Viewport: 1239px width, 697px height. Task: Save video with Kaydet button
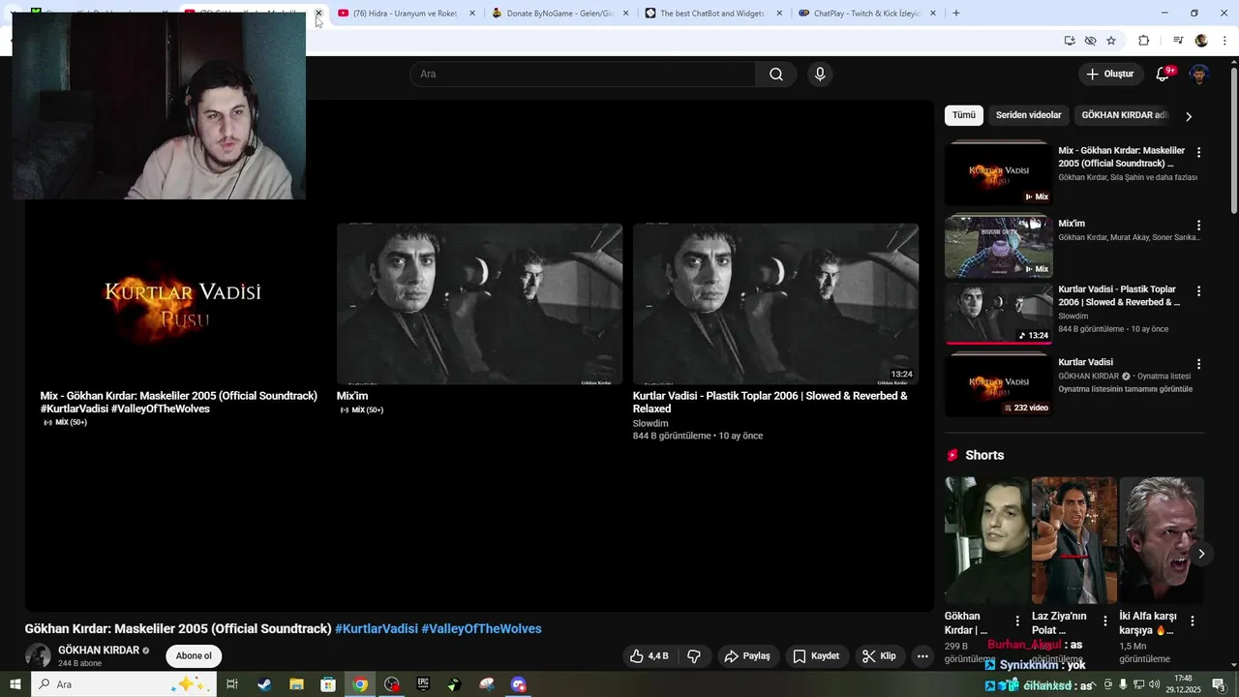point(816,656)
